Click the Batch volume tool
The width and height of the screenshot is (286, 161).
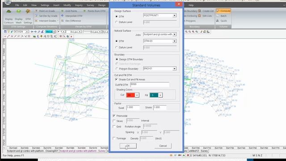tap(222, 16)
